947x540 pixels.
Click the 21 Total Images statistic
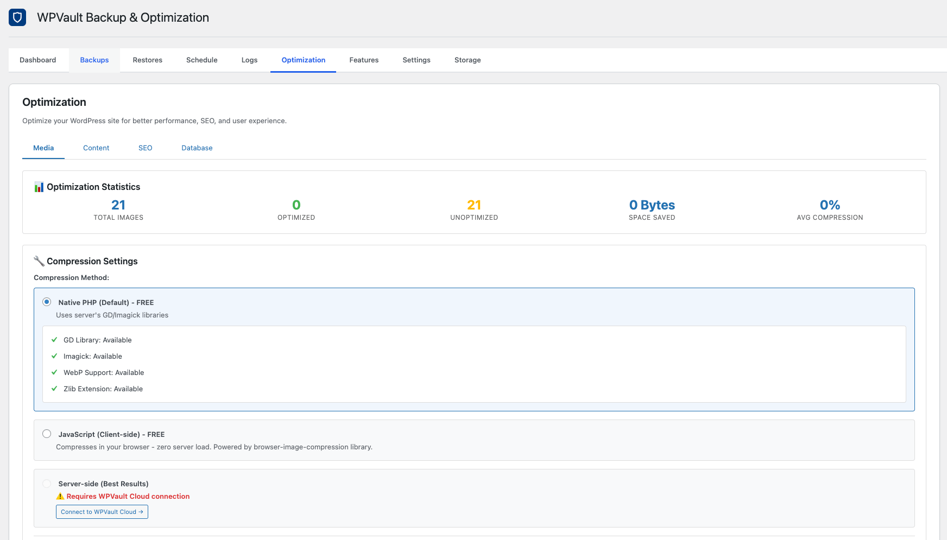tap(118, 210)
